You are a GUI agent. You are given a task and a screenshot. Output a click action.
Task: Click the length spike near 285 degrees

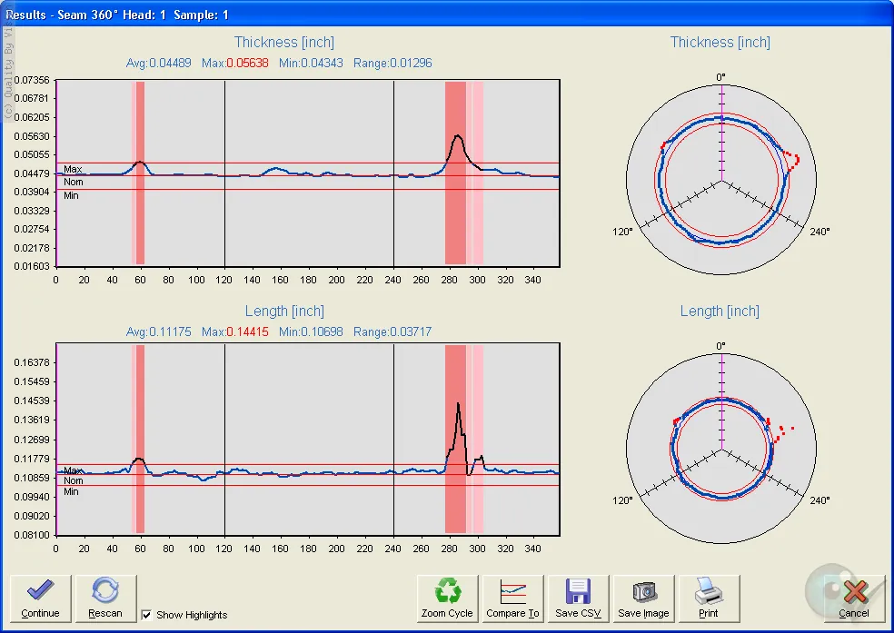point(458,404)
